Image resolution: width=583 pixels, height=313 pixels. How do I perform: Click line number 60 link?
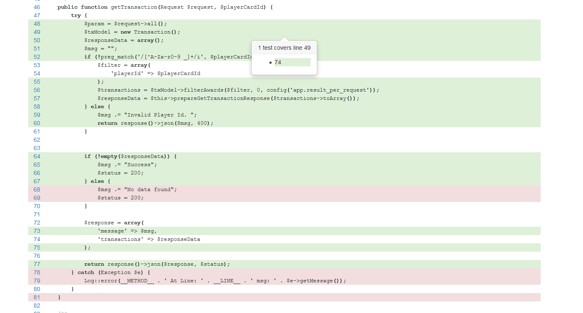tap(37, 123)
